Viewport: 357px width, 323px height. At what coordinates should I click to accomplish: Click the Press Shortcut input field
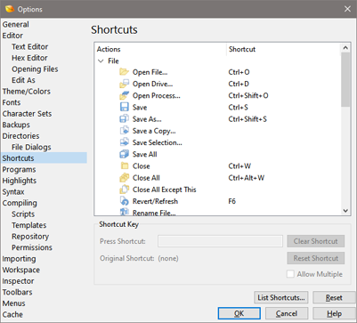pyautogui.click(x=220, y=241)
